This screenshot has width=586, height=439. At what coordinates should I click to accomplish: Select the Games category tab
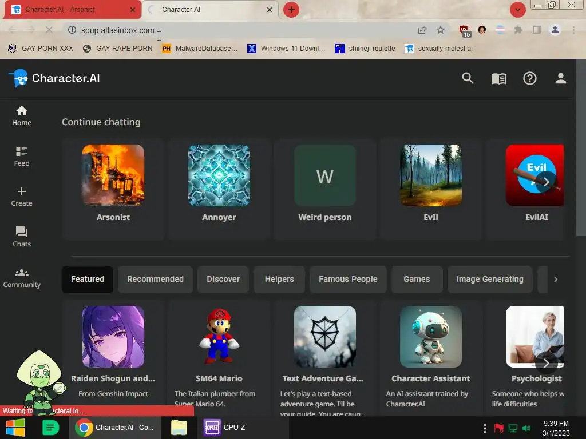point(417,279)
